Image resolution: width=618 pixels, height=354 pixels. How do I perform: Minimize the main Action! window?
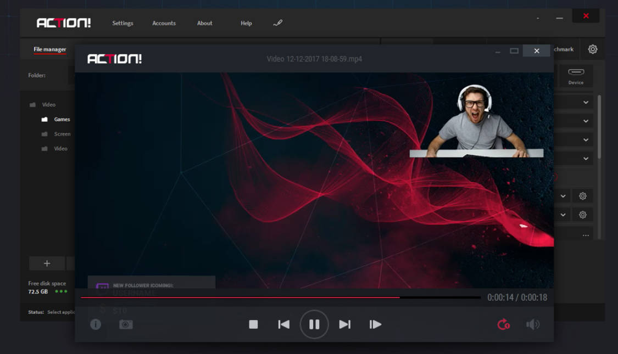(559, 18)
